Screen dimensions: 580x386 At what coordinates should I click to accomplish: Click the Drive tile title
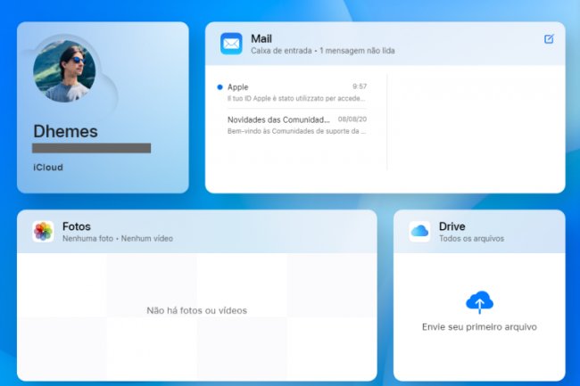[452, 226]
